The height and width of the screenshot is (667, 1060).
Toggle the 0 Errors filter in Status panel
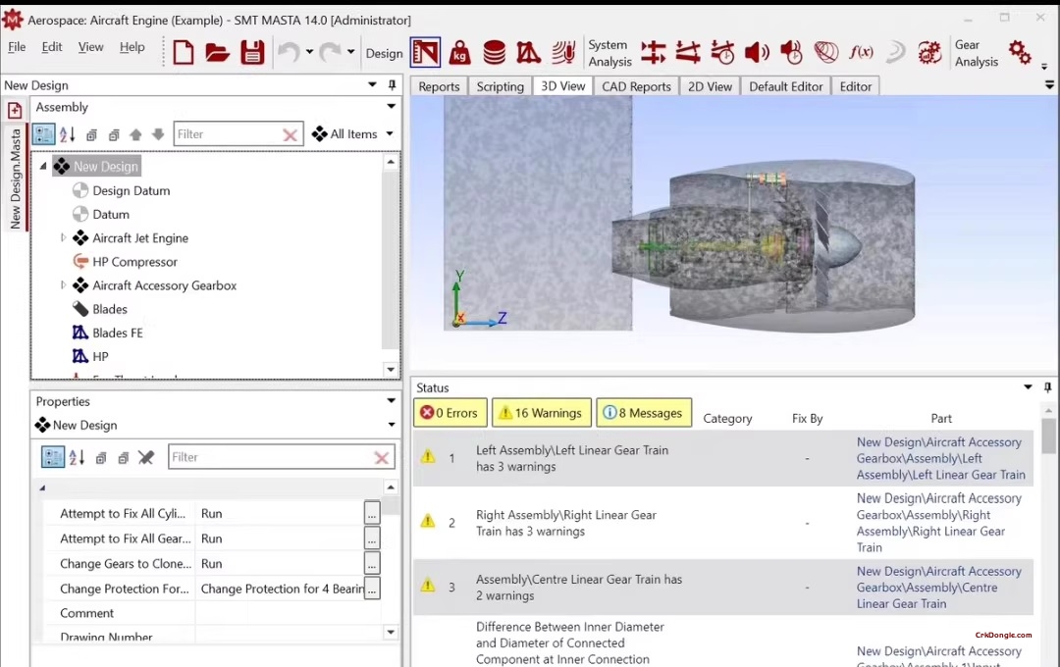(x=450, y=413)
